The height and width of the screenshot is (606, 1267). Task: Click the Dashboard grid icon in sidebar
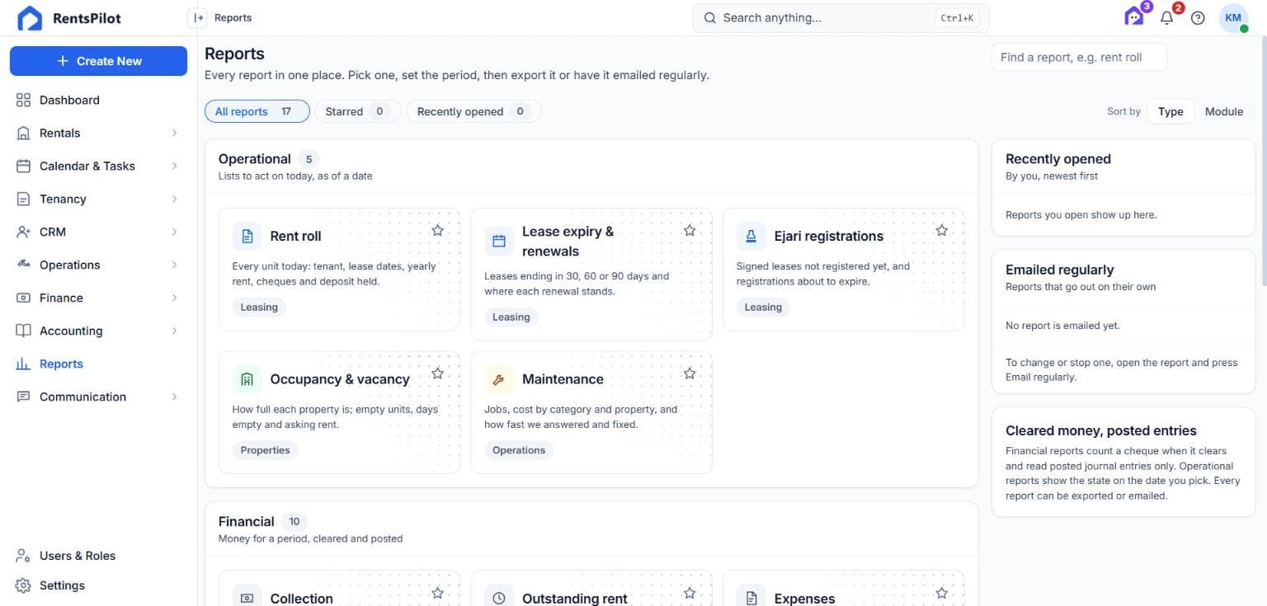coord(23,100)
